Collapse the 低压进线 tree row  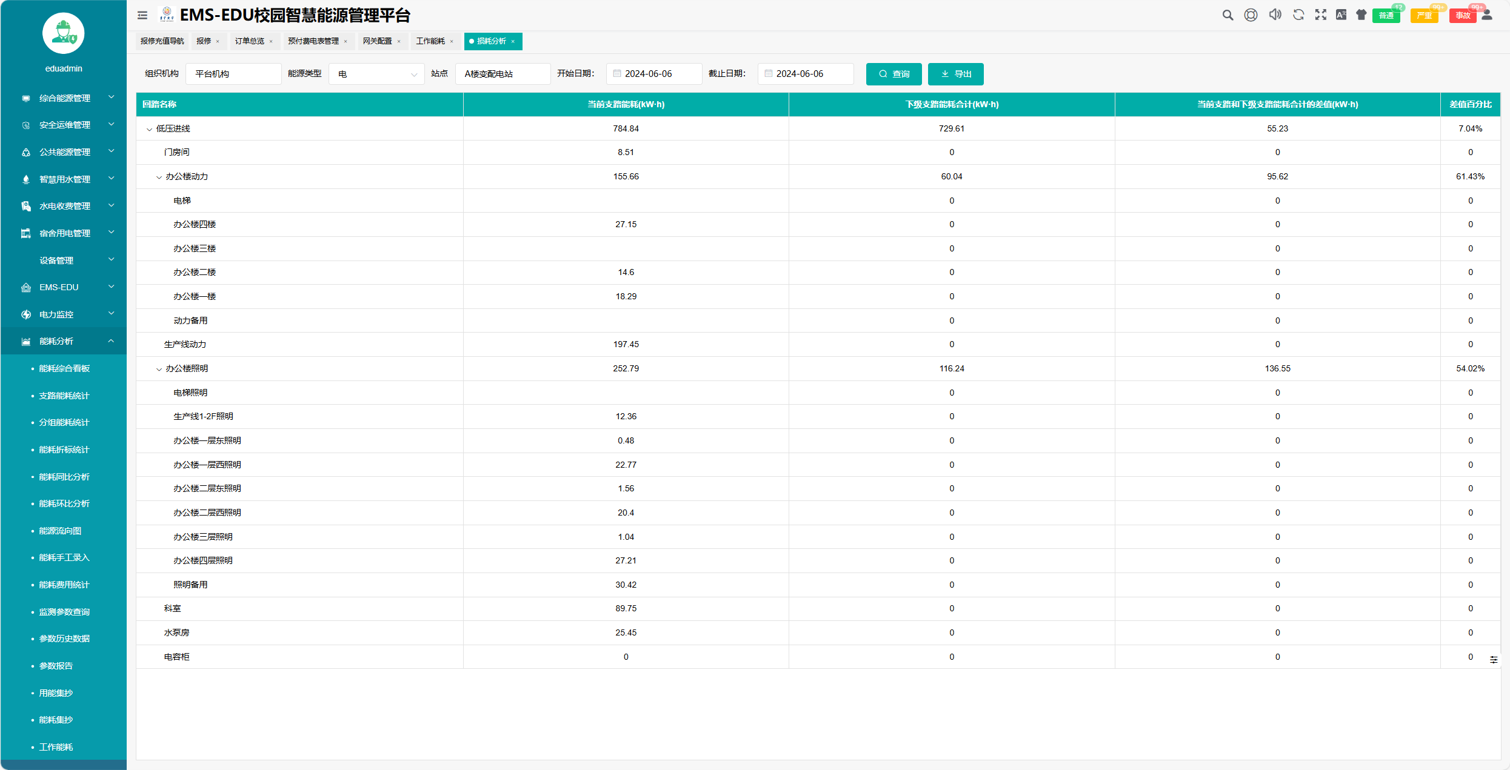click(x=149, y=129)
